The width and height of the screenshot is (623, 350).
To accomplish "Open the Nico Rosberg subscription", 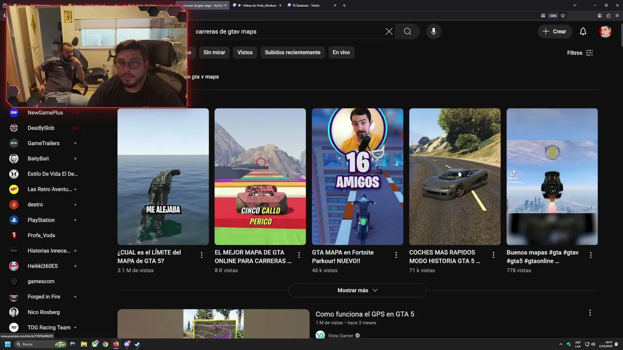I will click(x=43, y=312).
